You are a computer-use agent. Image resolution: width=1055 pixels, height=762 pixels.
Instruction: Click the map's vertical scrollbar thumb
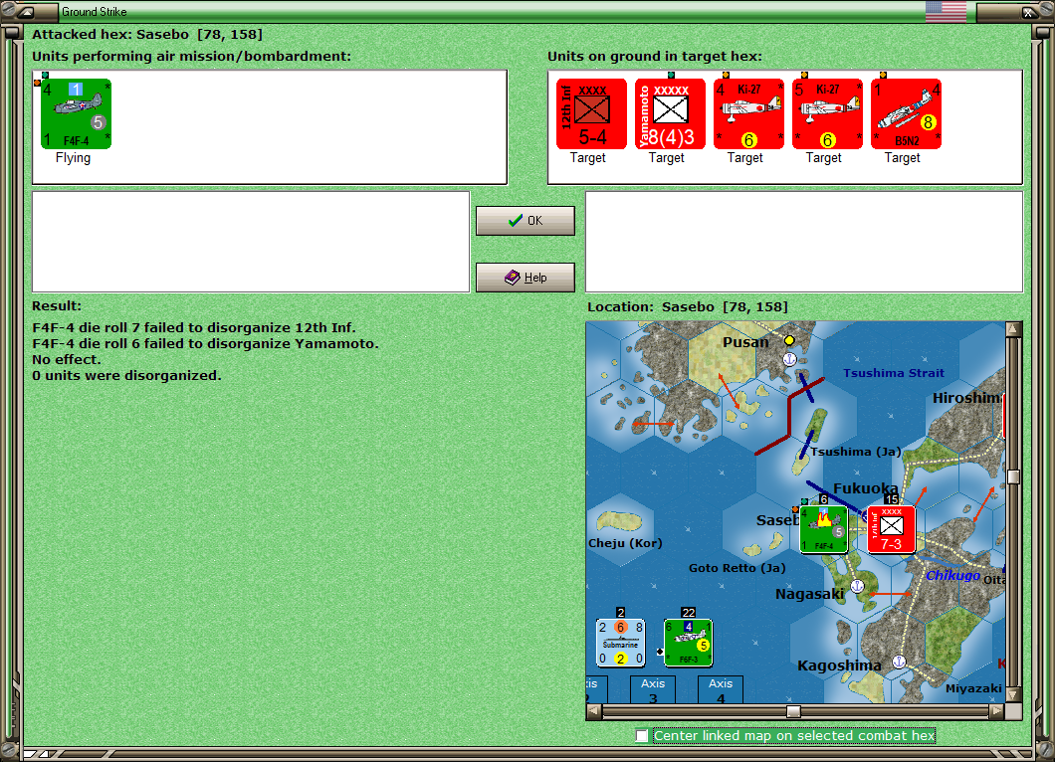click(x=1014, y=476)
